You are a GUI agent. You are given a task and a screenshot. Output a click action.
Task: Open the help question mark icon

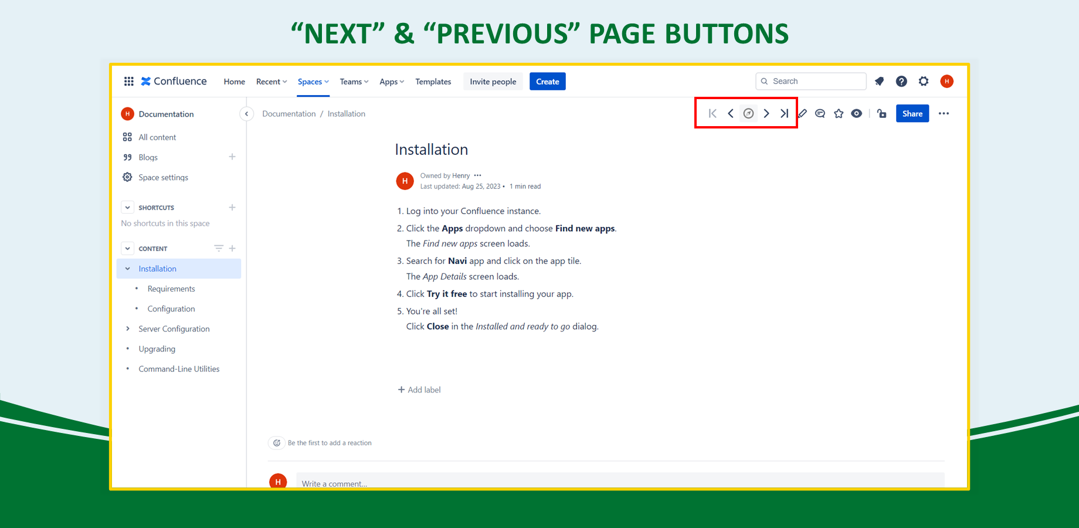(901, 81)
